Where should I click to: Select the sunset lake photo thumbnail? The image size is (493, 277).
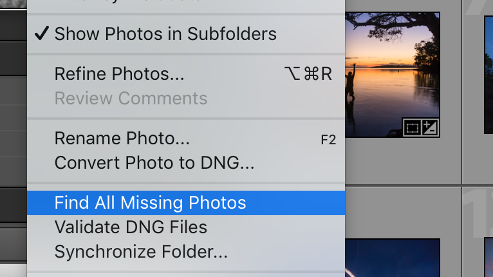(x=393, y=75)
